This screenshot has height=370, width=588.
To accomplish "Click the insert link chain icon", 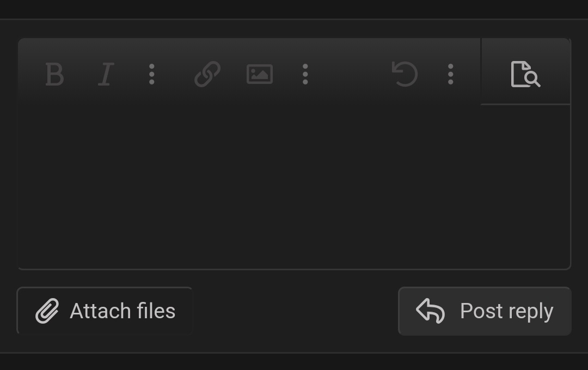I will pyautogui.click(x=207, y=74).
